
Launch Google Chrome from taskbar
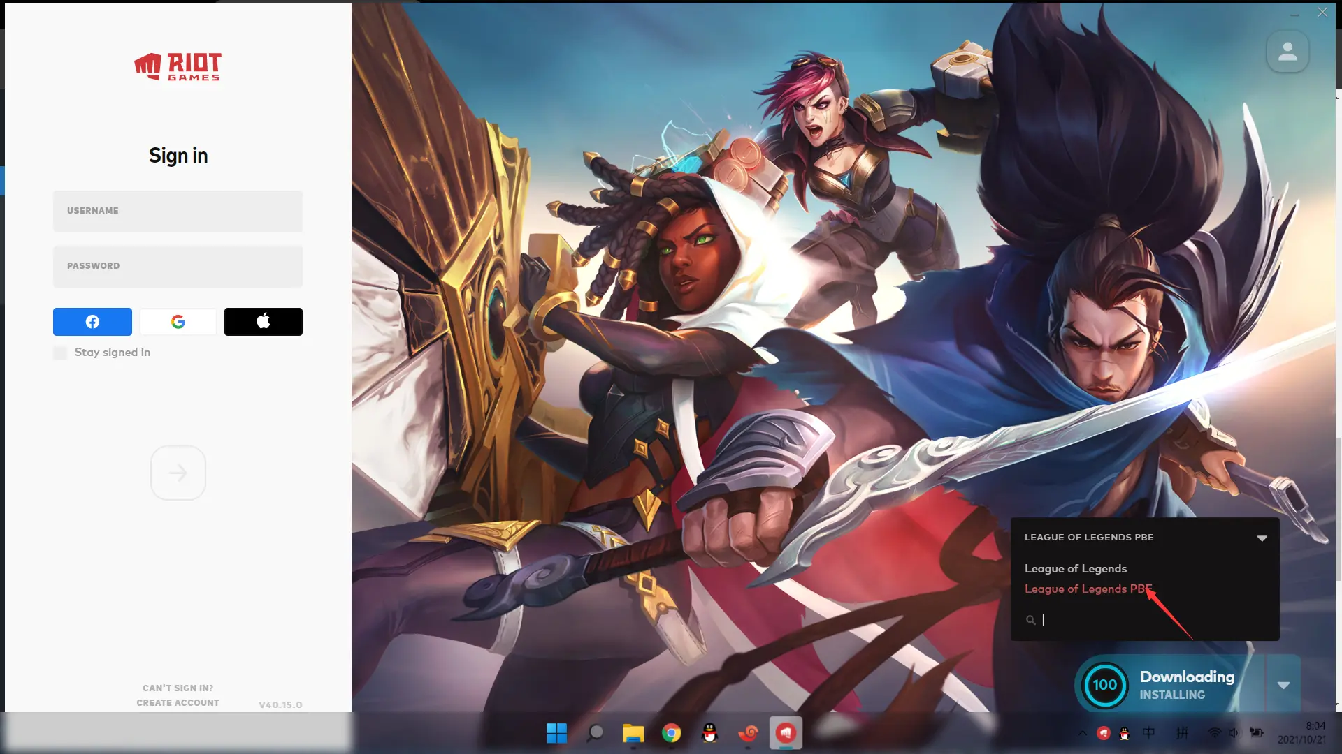(x=672, y=733)
